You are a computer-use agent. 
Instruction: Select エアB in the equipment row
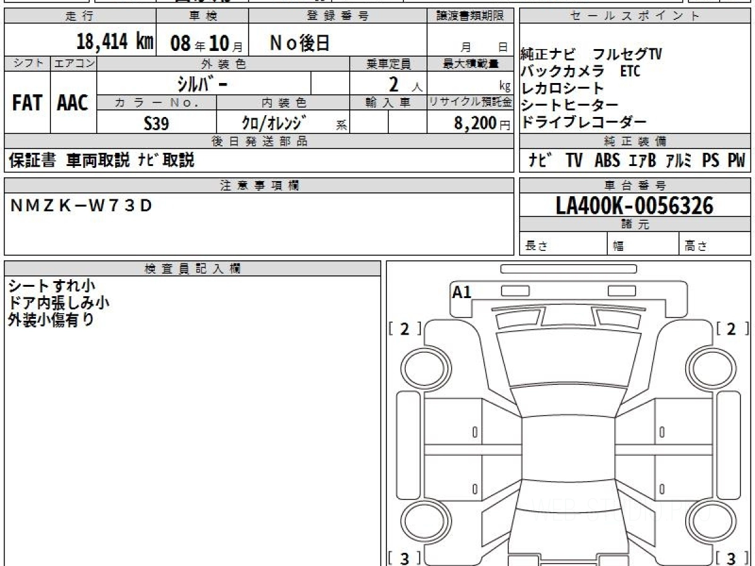click(642, 161)
